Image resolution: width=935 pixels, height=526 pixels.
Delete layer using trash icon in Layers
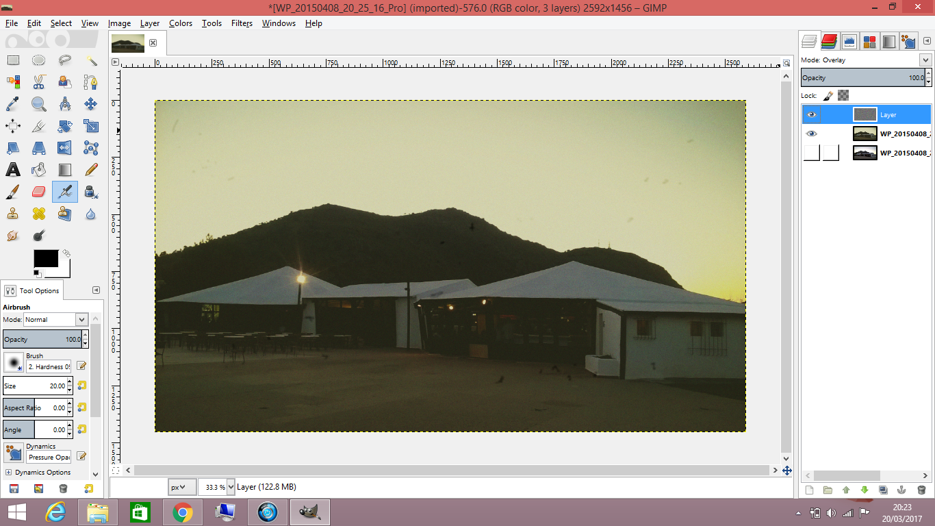[x=921, y=490]
